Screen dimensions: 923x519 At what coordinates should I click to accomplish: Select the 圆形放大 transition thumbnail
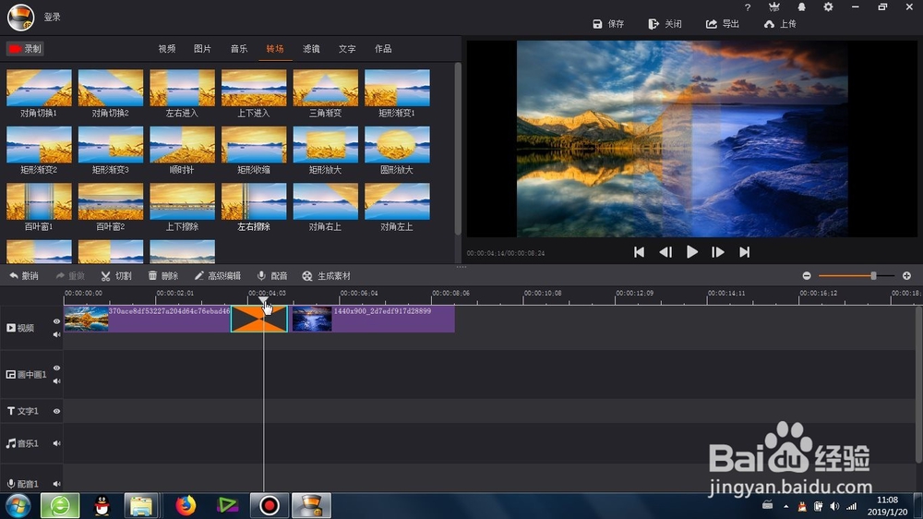pos(397,144)
